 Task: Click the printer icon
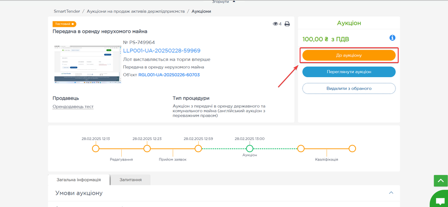(x=287, y=24)
